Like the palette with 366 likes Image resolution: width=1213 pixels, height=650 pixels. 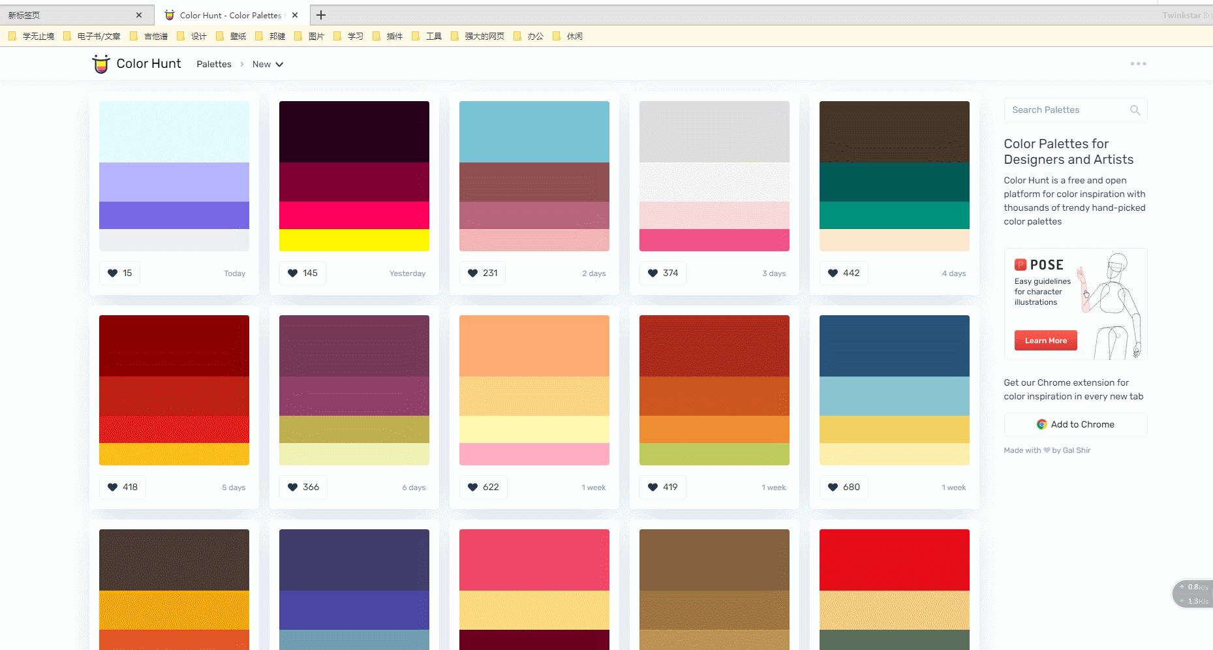[x=303, y=487]
